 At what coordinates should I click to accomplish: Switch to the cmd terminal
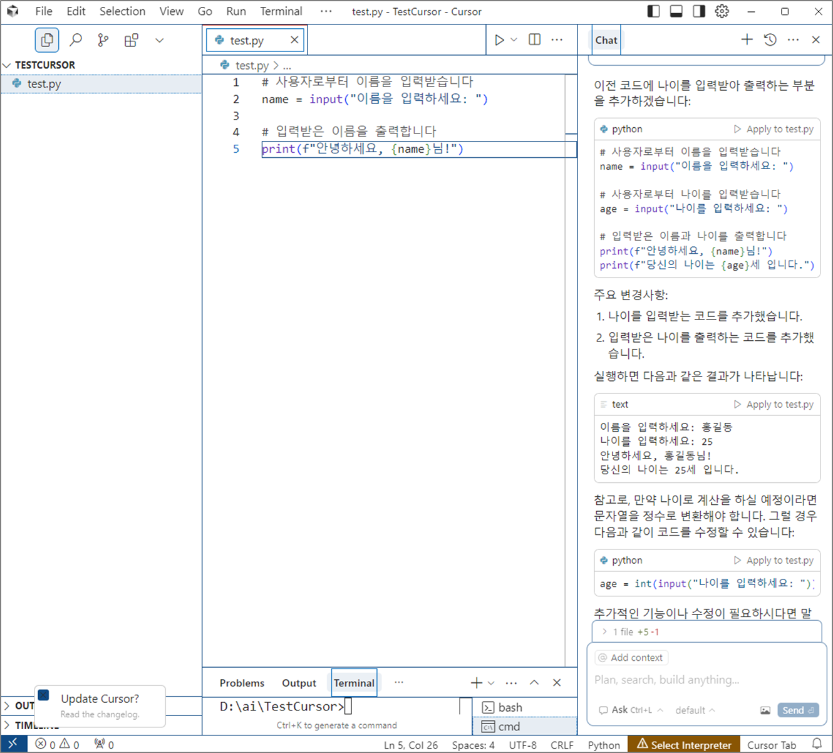tap(525, 727)
